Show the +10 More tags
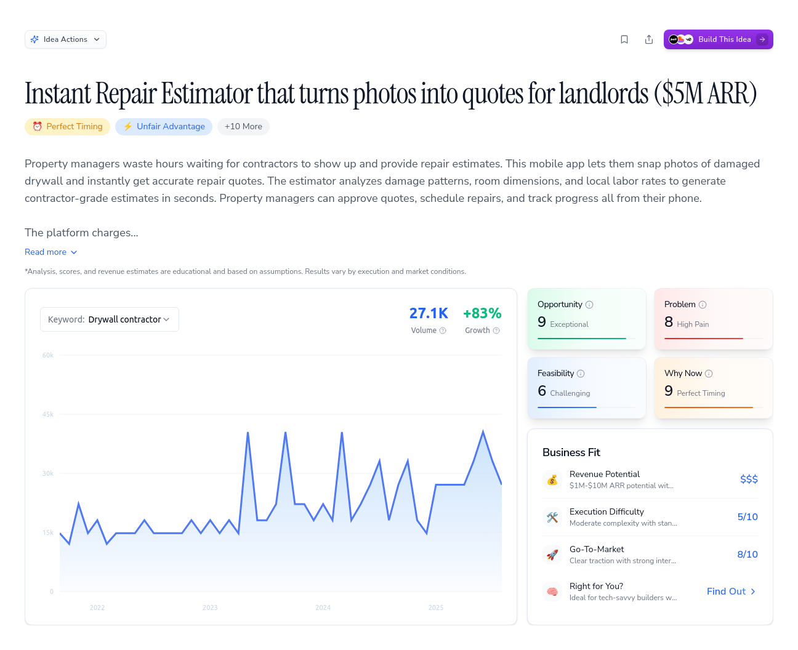798x650 pixels. (243, 126)
